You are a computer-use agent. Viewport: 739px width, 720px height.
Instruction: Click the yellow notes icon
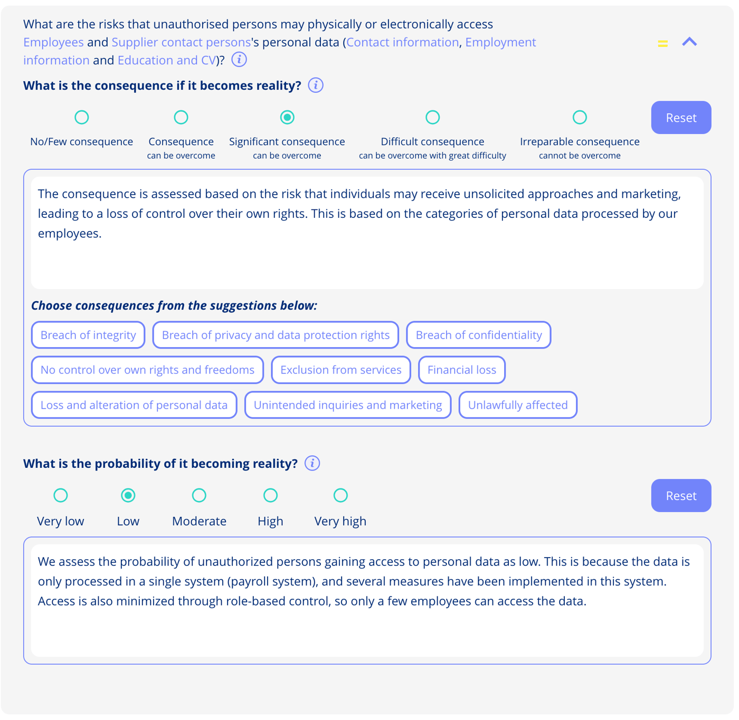pos(663,42)
